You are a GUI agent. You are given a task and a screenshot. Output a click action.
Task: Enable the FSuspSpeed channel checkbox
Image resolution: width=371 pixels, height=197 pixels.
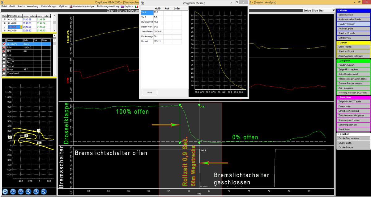(x=4, y=73)
